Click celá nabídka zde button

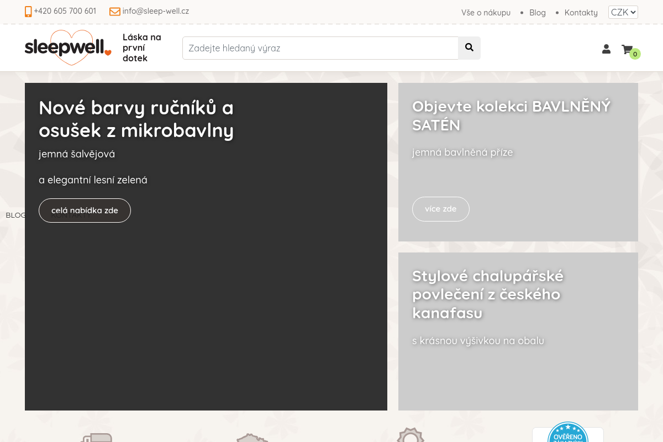pos(85,211)
